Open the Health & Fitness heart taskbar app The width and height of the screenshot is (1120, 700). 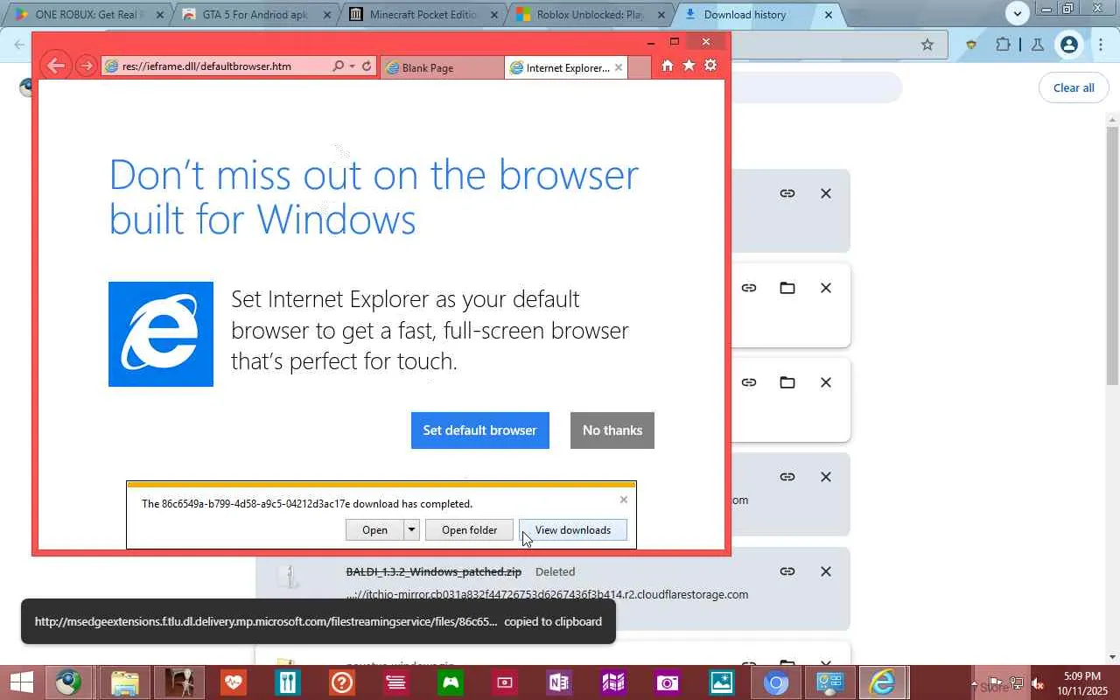pos(234,682)
